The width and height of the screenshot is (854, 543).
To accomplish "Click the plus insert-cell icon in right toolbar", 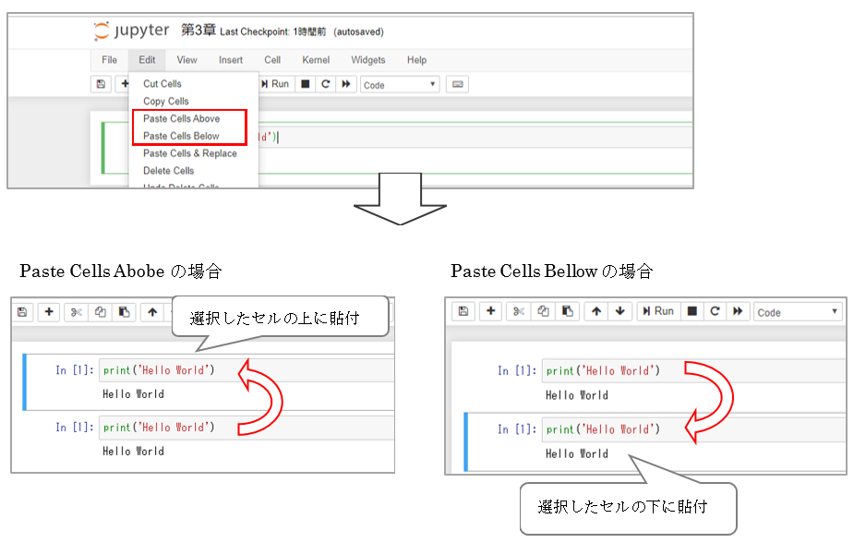I will click(x=490, y=312).
